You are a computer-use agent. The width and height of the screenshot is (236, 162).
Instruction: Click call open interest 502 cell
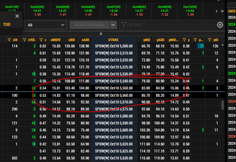(x=15, y=158)
